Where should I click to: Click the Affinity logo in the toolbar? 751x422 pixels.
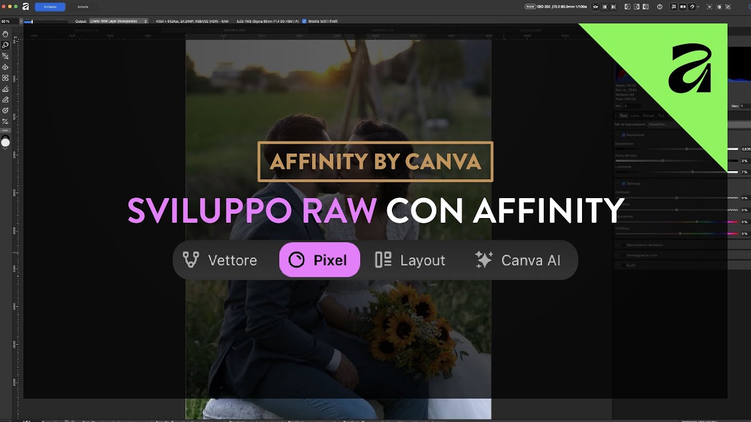coord(25,6)
